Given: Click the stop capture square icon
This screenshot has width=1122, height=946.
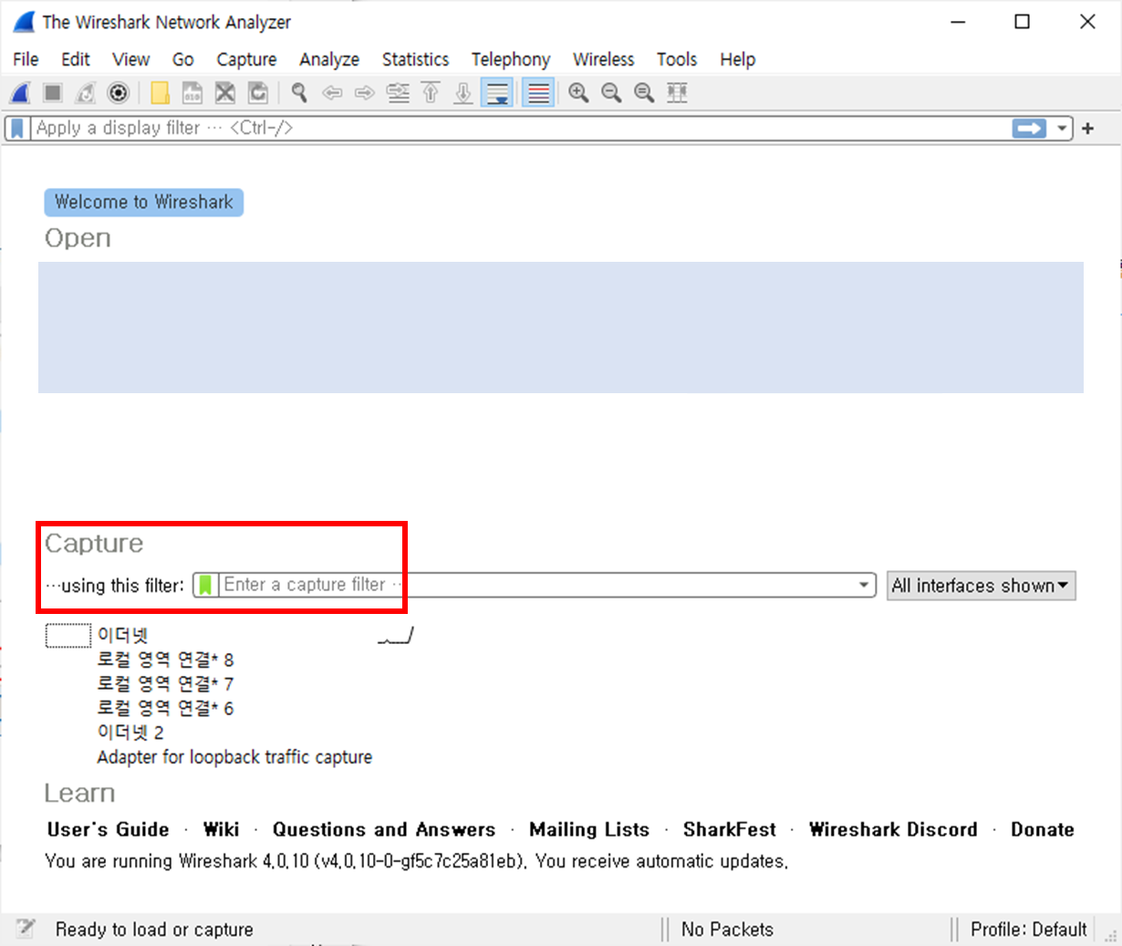Looking at the screenshot, I should coord(53,92).
